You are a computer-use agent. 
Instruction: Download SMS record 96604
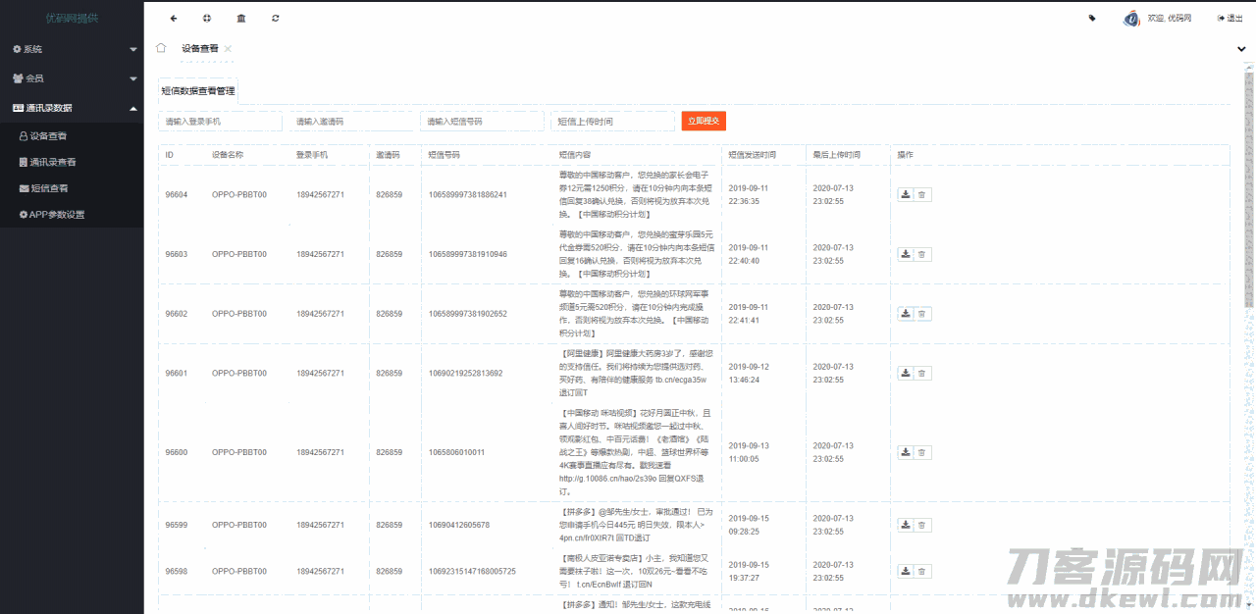[906, 194]
